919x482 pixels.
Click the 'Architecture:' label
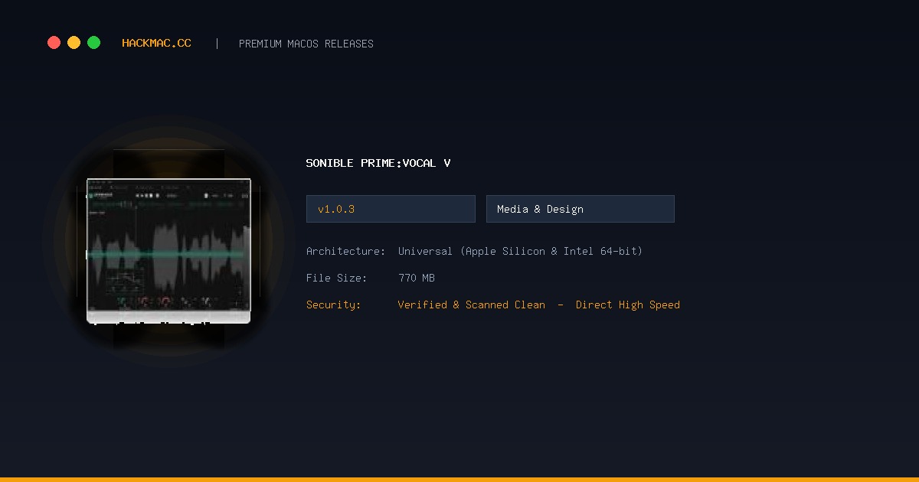pyautogui.click(x=346, y=251)
